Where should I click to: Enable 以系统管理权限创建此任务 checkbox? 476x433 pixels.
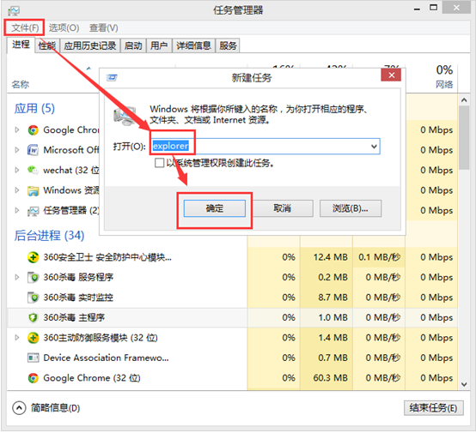coord(159,163)
